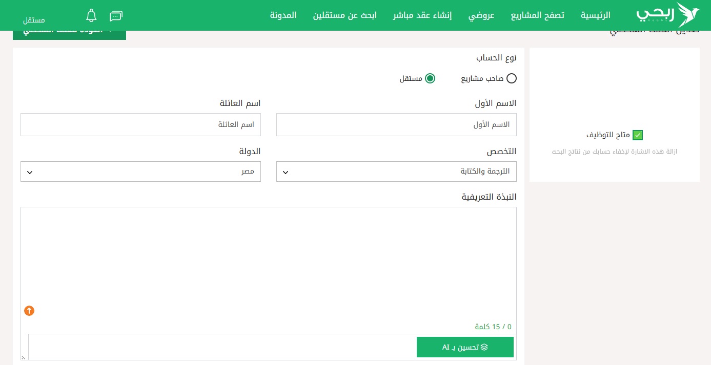The image size is (711, 365).
Task: Go to الرئيسية in the navbar
Action: point(595,15)
